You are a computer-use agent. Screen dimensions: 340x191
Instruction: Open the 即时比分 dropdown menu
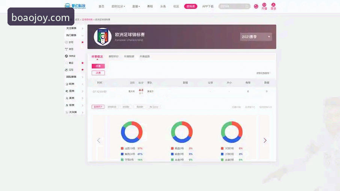click(118, 6)
